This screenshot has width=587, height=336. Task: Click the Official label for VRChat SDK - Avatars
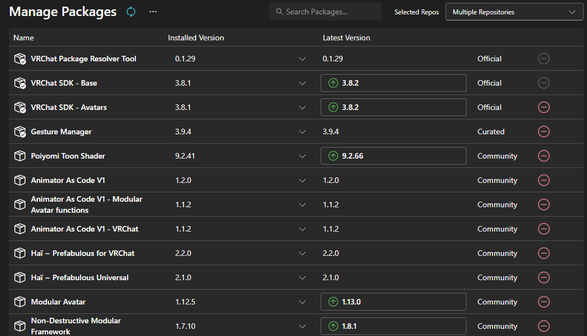[x=489, y=107]
